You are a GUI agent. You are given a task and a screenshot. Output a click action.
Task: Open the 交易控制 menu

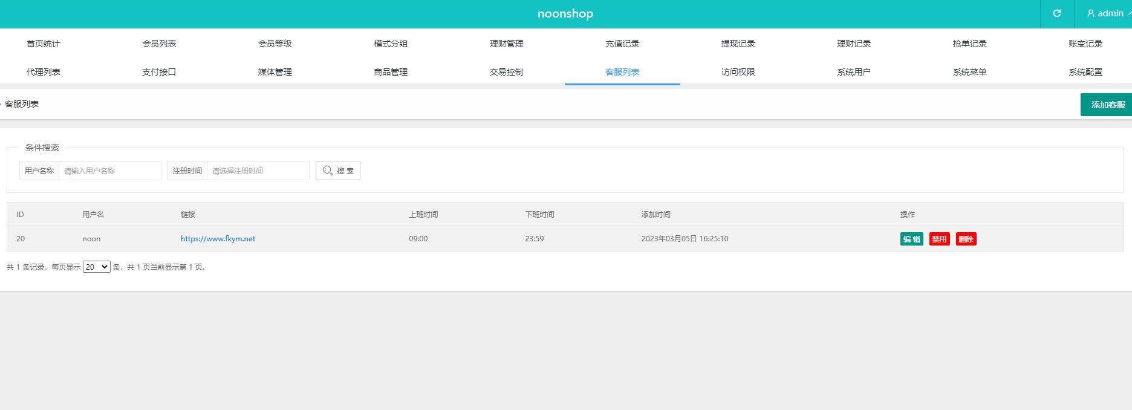[x=506, y=72]
